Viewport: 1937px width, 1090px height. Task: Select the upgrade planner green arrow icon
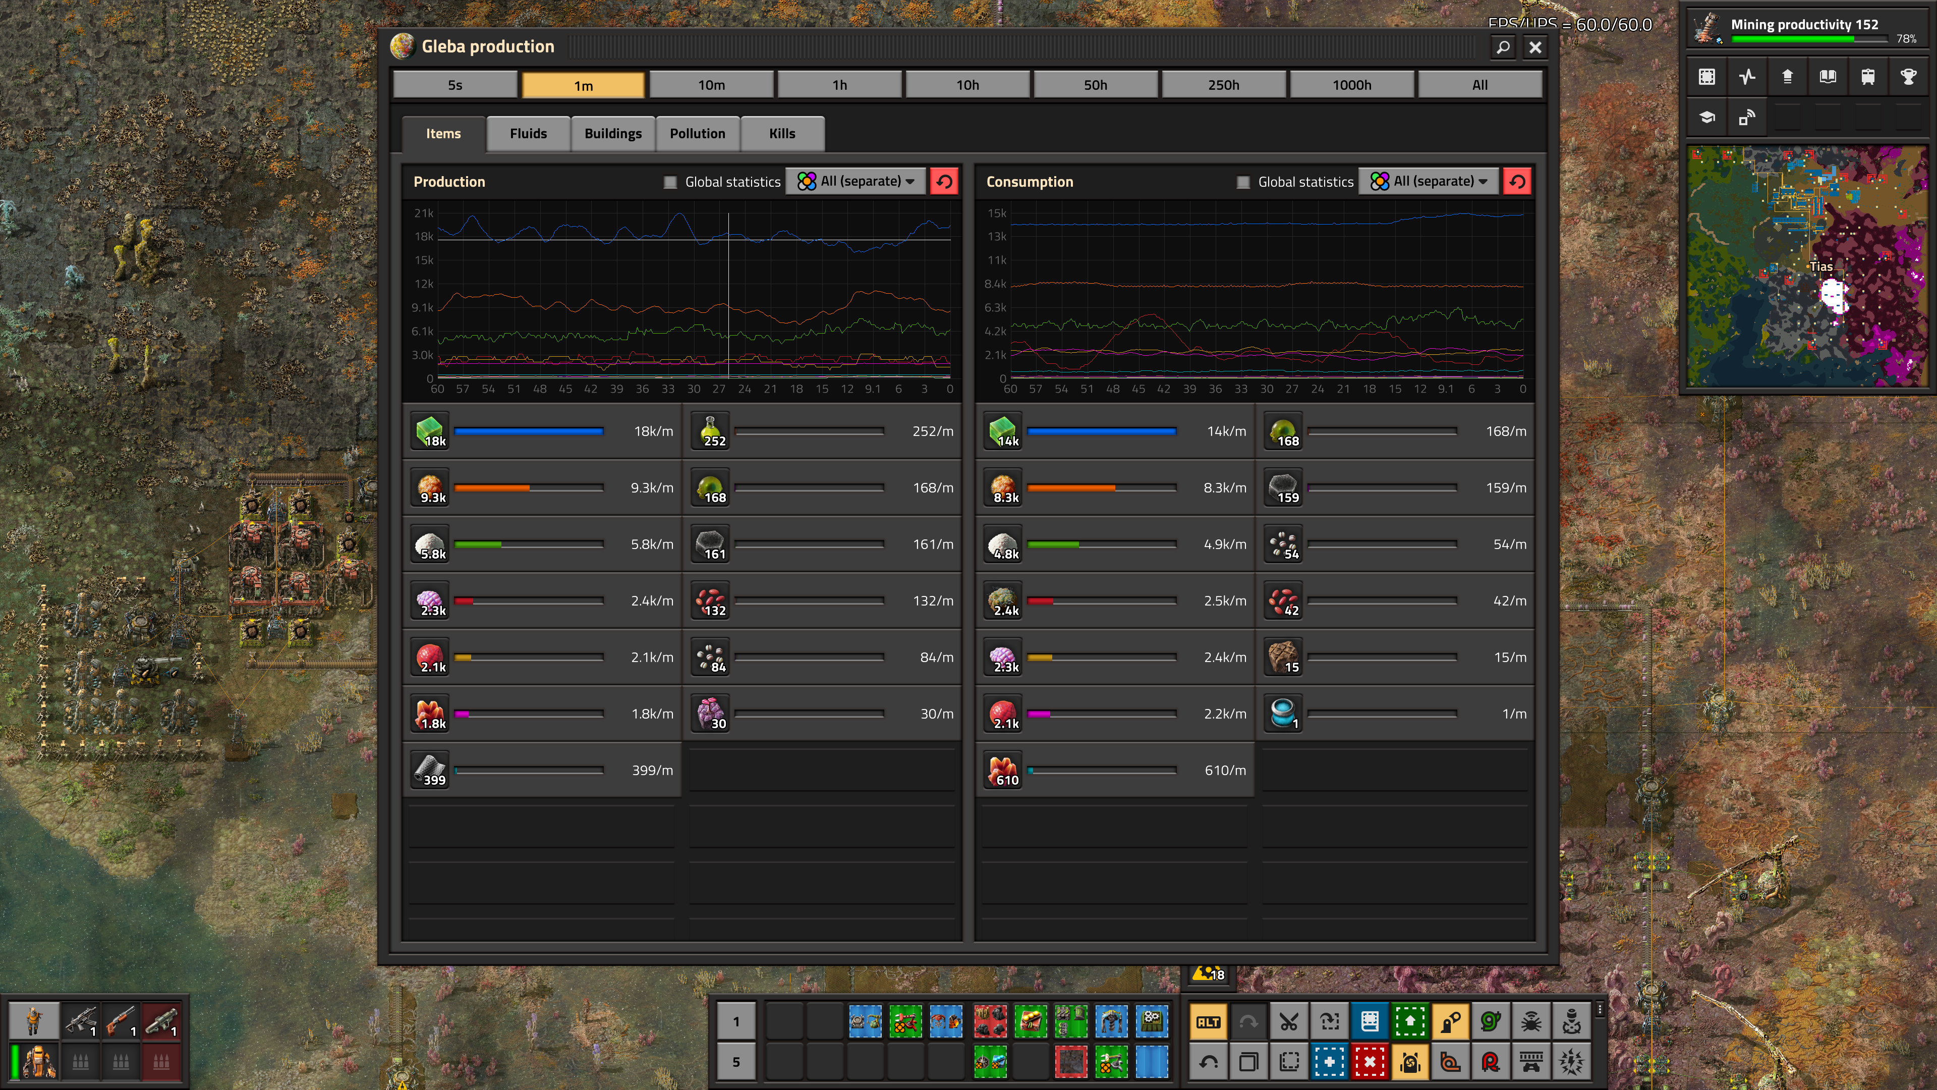1410,1021
